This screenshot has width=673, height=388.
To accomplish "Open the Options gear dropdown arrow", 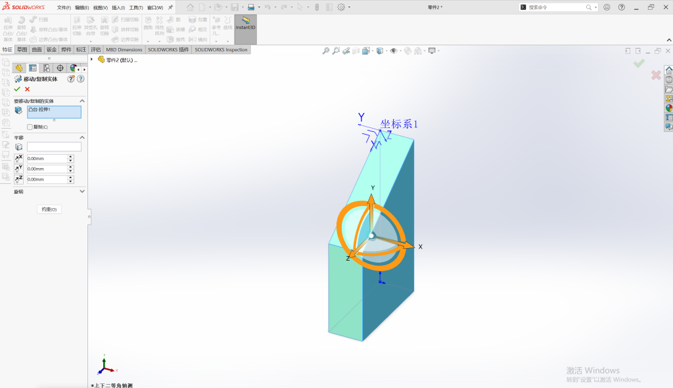I will pyautogui.click(x=349, y=7).
